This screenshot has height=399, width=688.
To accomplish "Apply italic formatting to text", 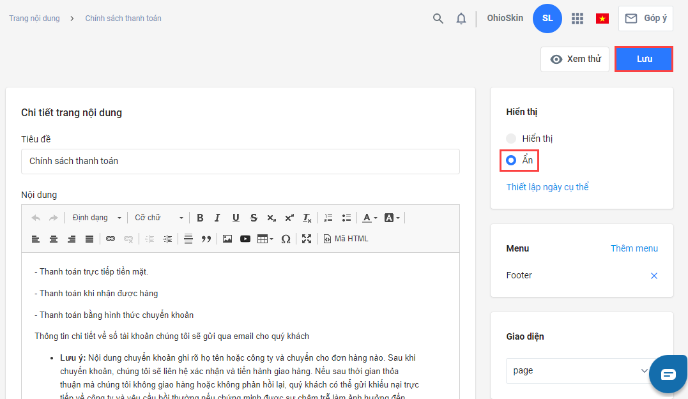I will click(x=218, y=218).
